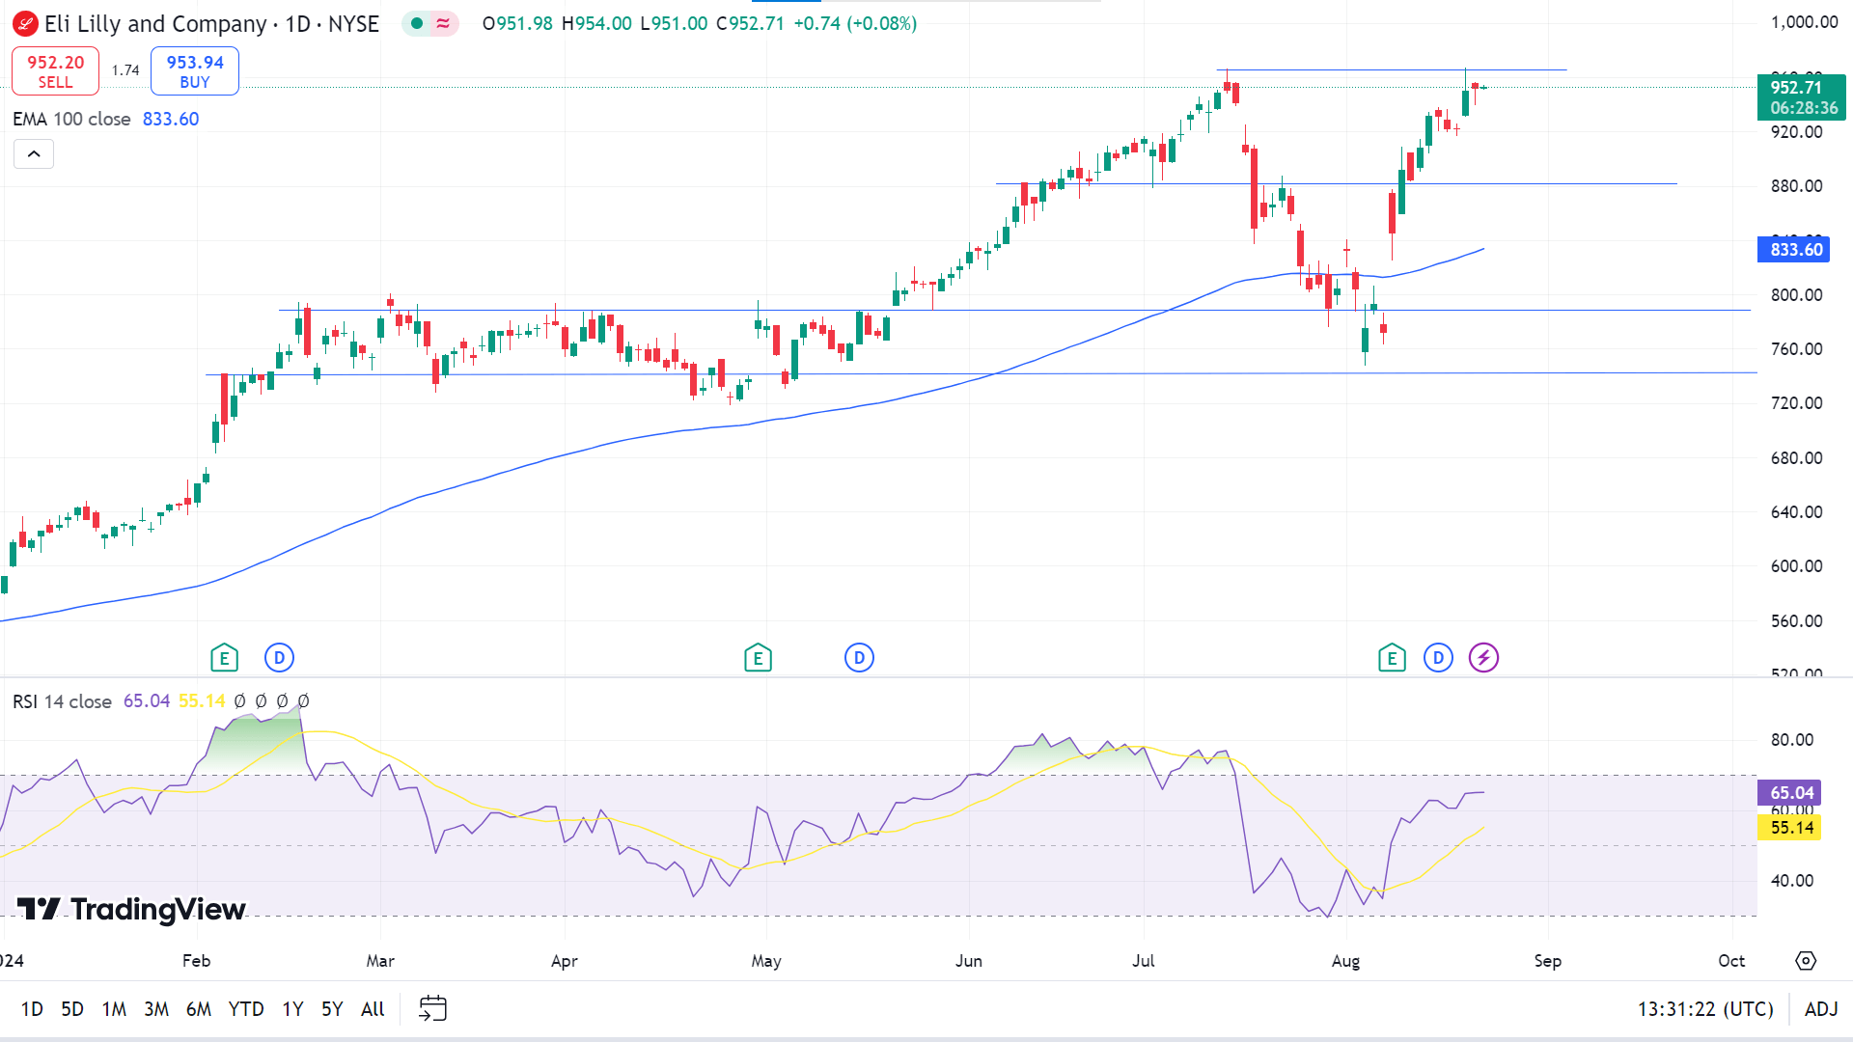Click the 13:31:22 (UTC) timezone clock
Image resolution: width=1853 pixels, height=1042 pixels.
click(x=1705, y=1009)
